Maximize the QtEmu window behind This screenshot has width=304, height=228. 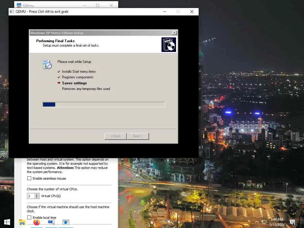click(x=98, y=5)
